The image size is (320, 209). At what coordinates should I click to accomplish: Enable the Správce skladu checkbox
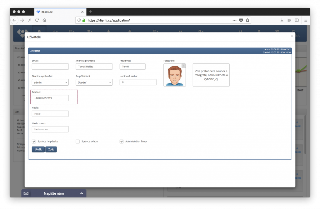[x=78, y=142]
